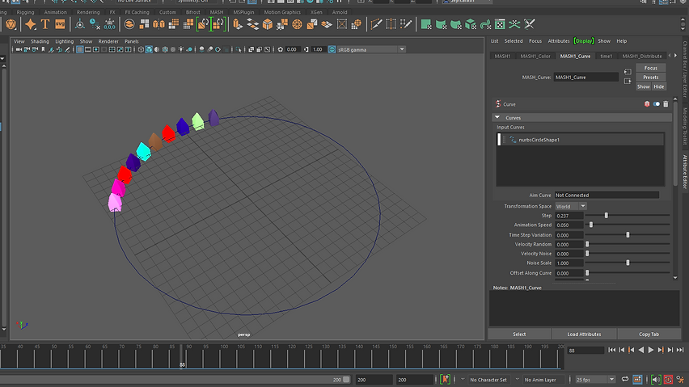Click the multi-cut pen tool icon
Viewport: 689px width, 387px height.
376,24
